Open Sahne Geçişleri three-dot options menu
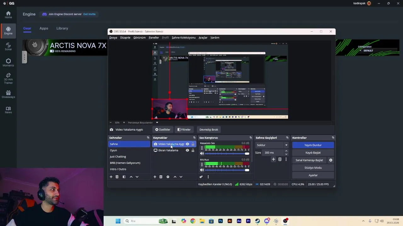The height and width of the screenshot is (226, 403). click(x=286, y=159)
